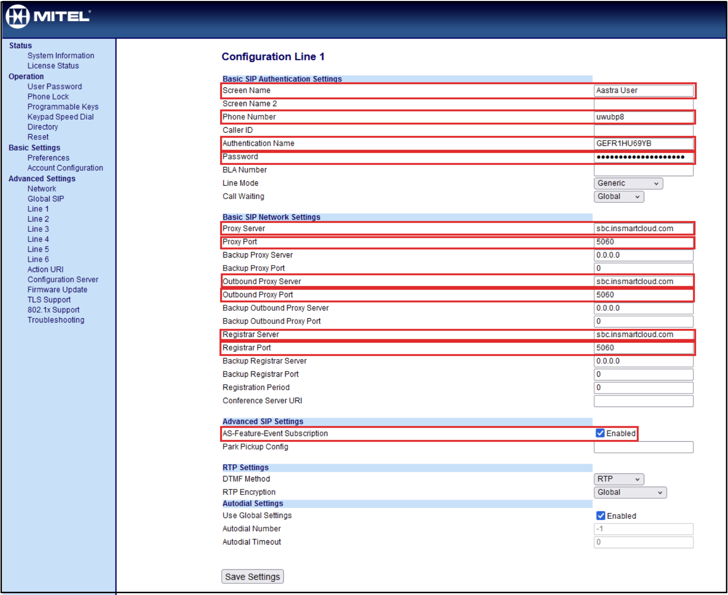The width and height of the screenshot is (728, 595).
Task: Click the Backup Registrar Server field
Action: pos(643,361)
